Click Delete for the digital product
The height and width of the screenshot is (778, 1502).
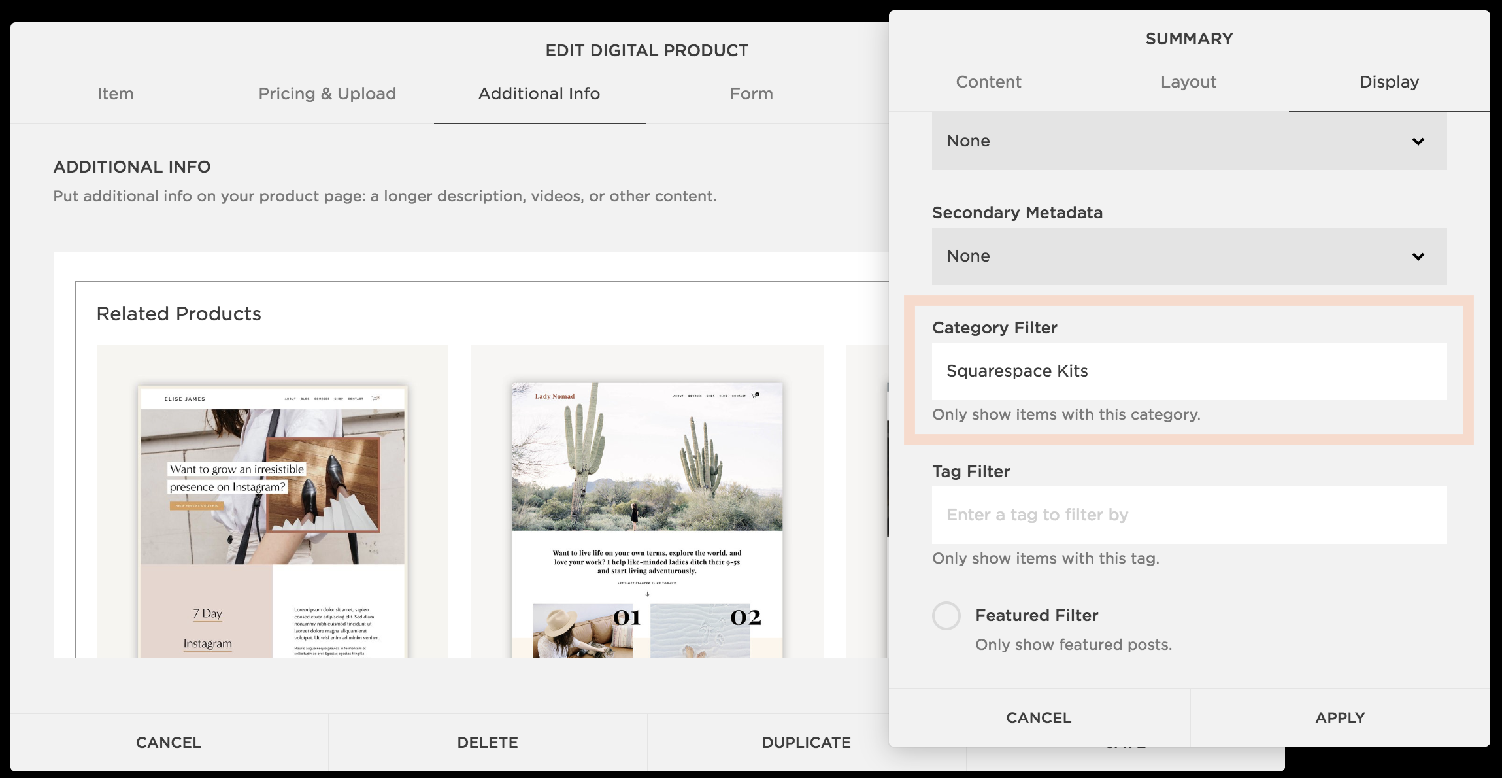pos(488,743)
